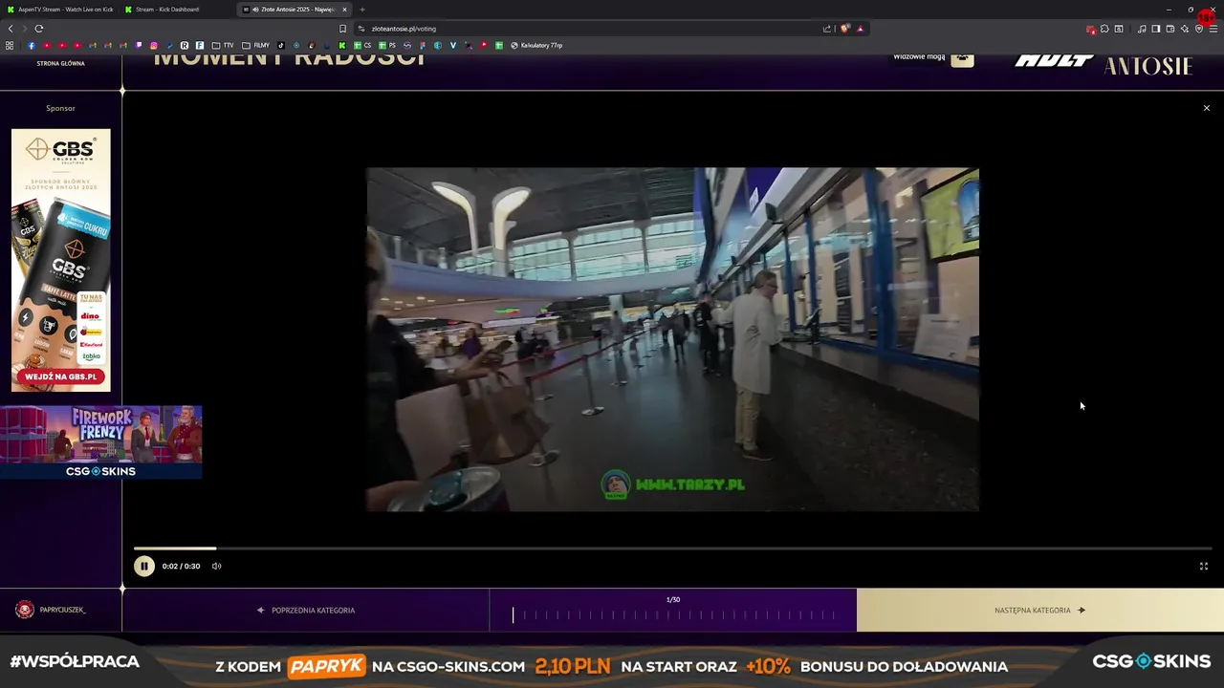Close the clip viewer with the X
The image size is (1224, 688).
click(1206, 108)
